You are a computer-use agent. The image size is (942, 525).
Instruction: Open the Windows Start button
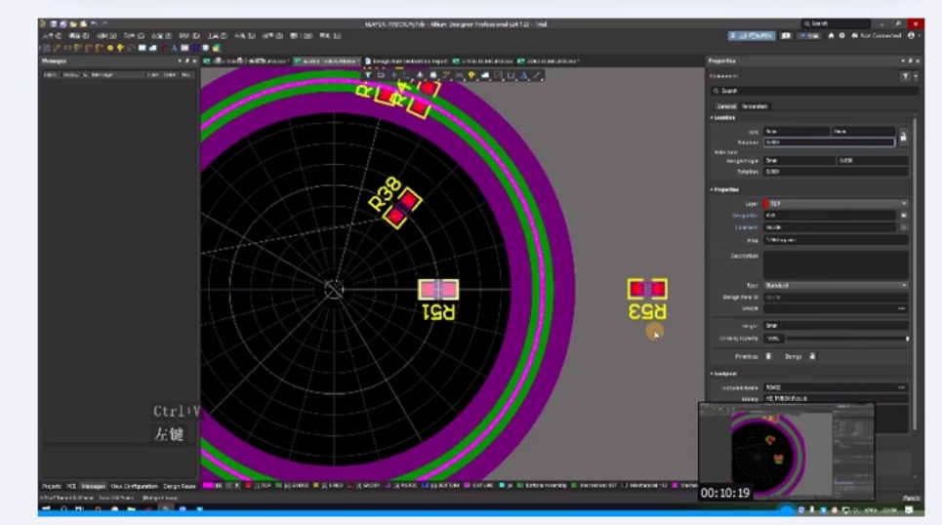click(46, 509)
